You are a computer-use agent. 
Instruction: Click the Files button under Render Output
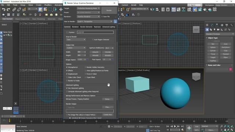click(x=108, y=107)
